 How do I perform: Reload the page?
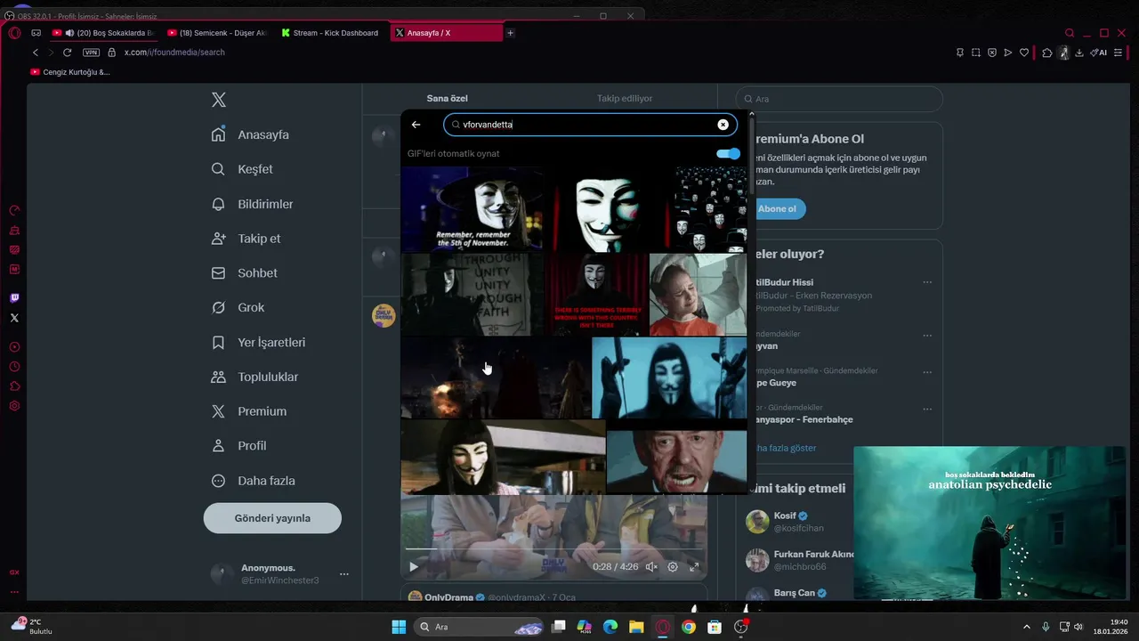click(x=67, y=53)
